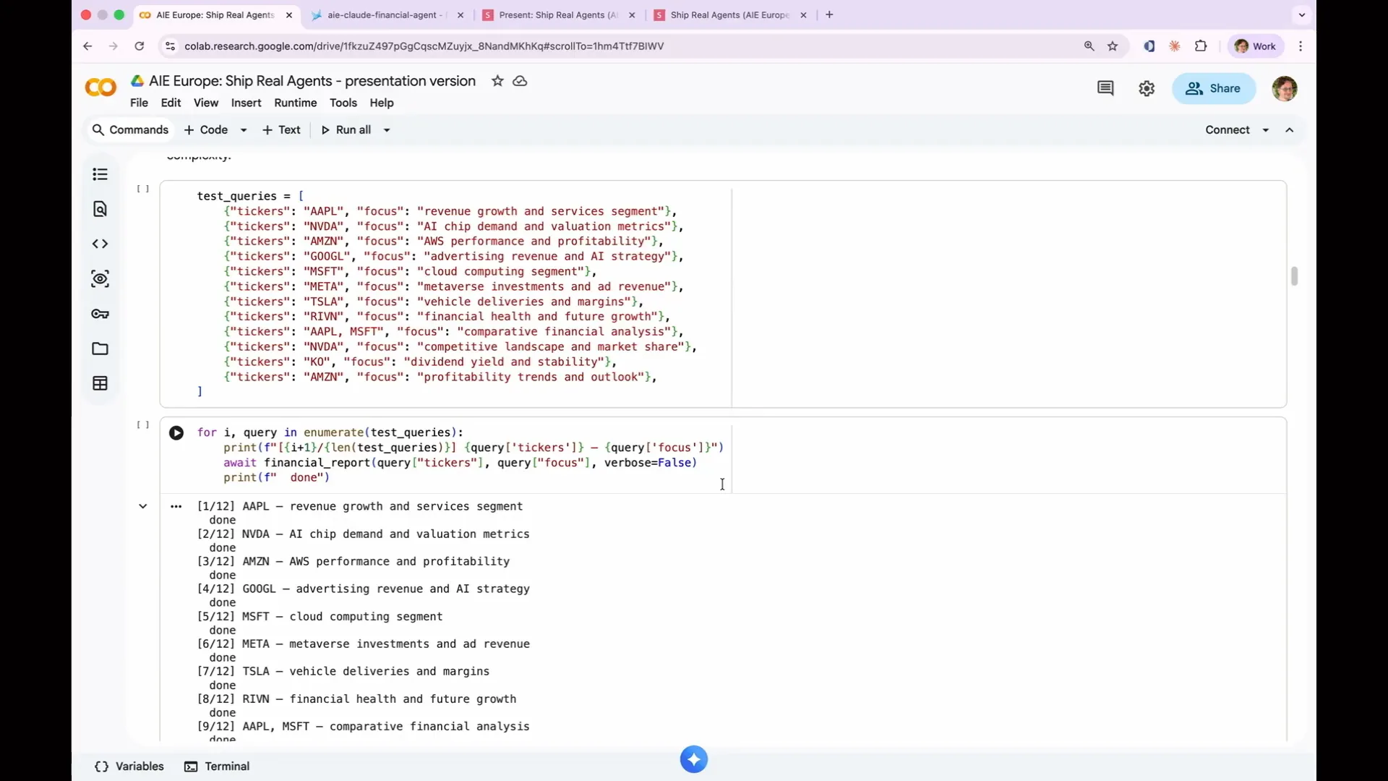The width and height of the screenshot is (1388, 781).
Task: Open the output cell options ellipsis
Action: click(176, 507)
